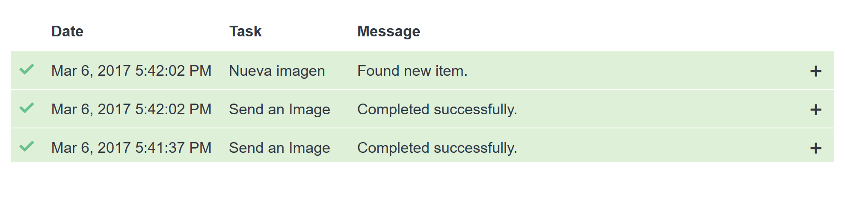845x220 pixels.
Task: Click Send an Image in the middle log row
Action: (x=279, y=110)
